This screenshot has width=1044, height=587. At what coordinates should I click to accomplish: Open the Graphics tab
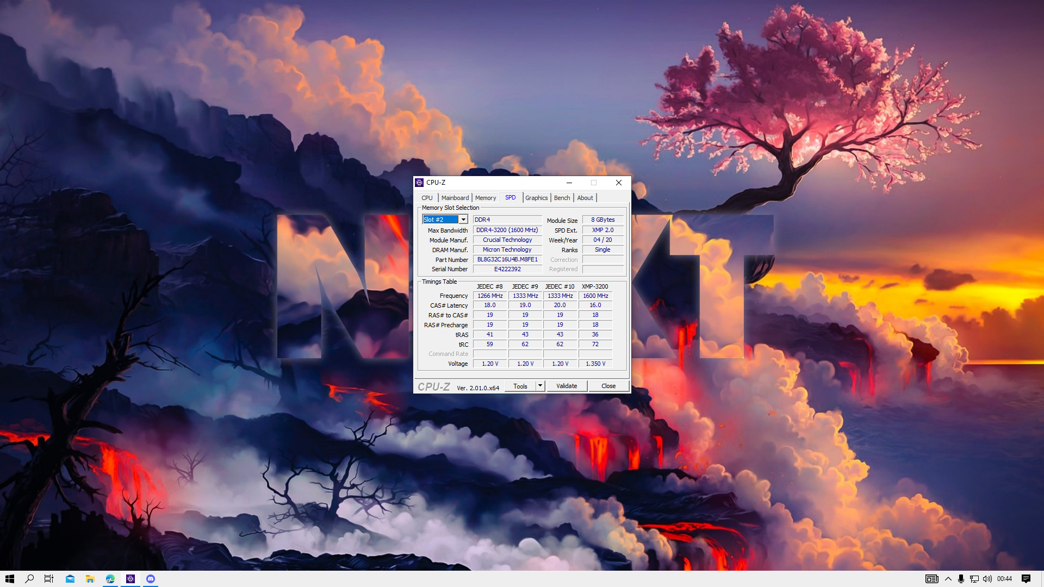pyautogui.click(x=536, y=198)
